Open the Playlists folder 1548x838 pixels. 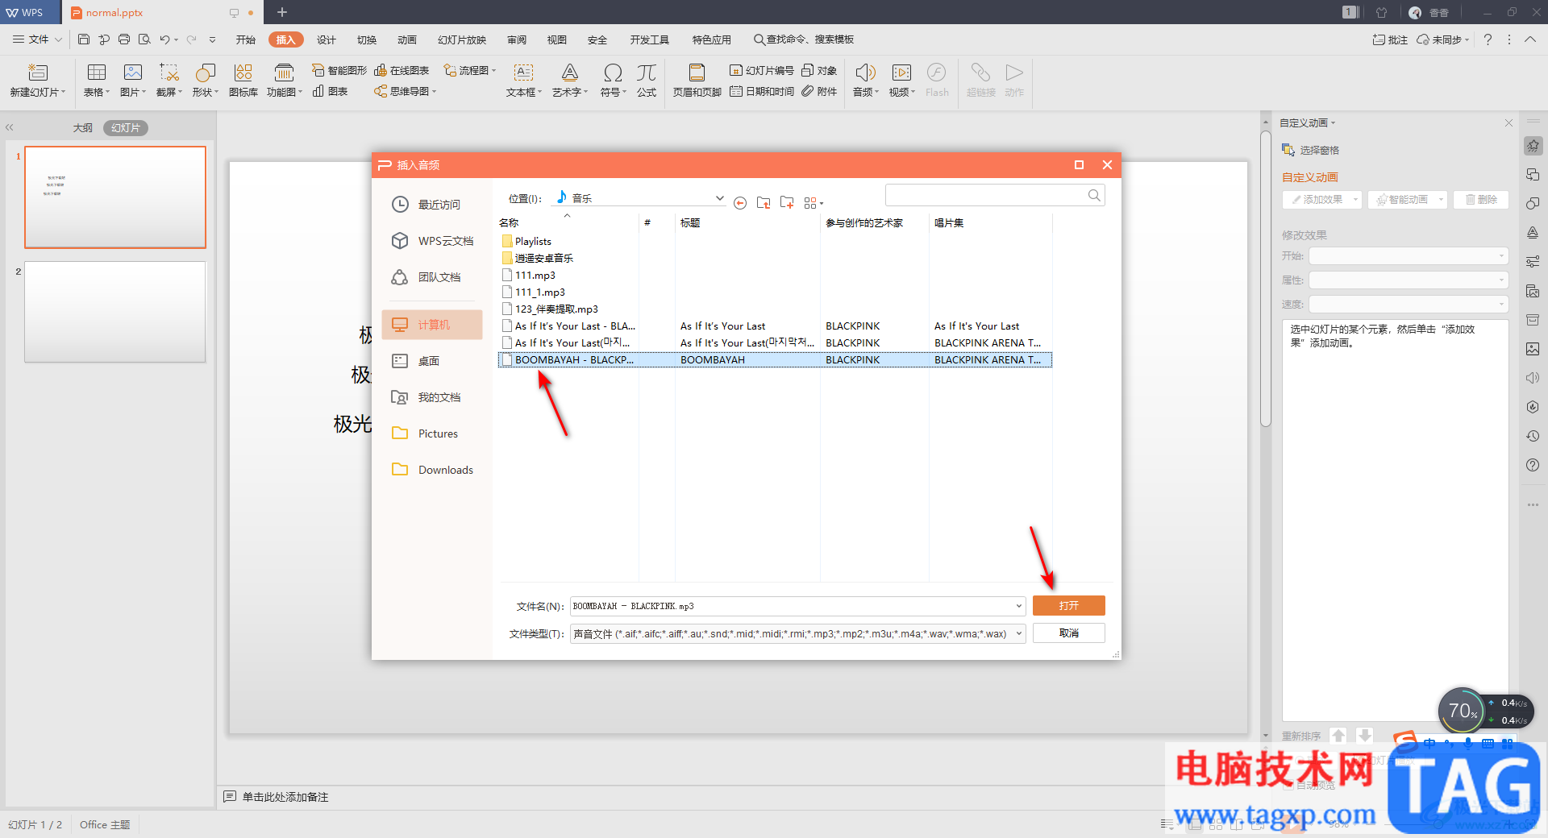[532, 242]
